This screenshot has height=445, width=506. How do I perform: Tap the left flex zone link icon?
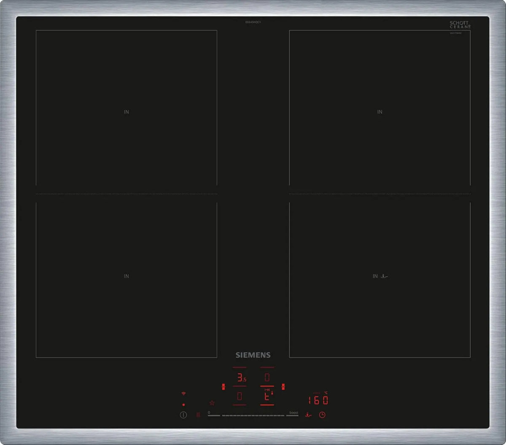223,386
